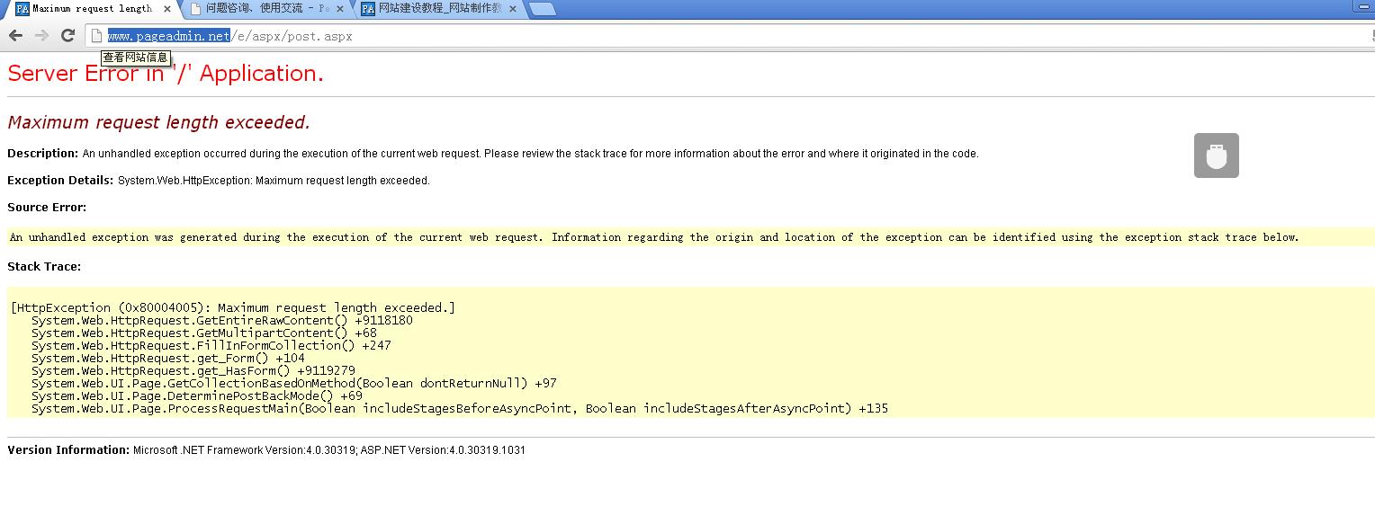
Task: Close the 问题咨询、使用交流 tab
Action: point(340,9)
